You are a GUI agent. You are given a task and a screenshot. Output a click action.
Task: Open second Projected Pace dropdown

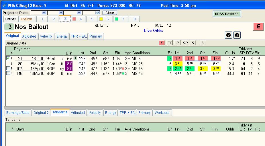[x=61, y=13]
